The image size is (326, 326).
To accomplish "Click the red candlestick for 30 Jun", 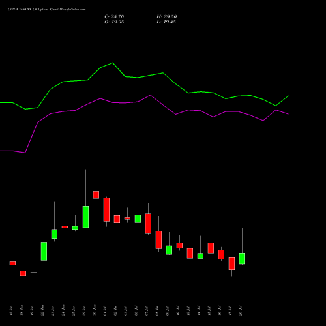I will [96, 195].
